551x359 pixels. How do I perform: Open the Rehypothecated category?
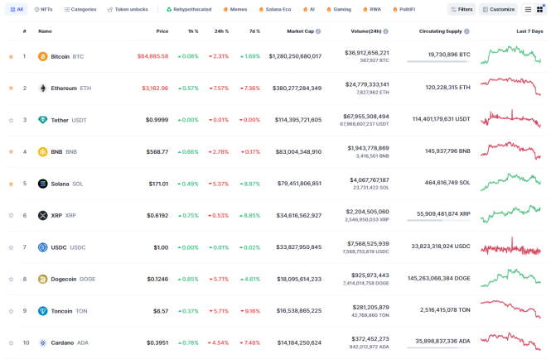pyautogui.click(x=189, y=9)
